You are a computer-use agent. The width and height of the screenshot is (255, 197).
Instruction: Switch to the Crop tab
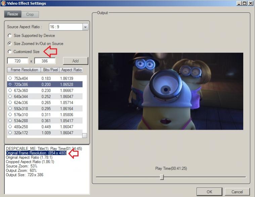click(x=30, y=14)
